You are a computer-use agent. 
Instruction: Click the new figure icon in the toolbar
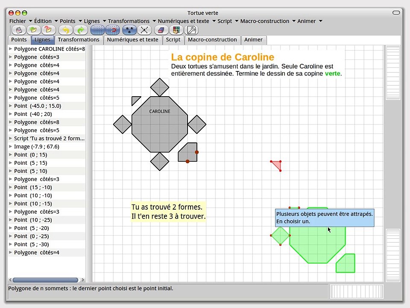tap(18, 30)
